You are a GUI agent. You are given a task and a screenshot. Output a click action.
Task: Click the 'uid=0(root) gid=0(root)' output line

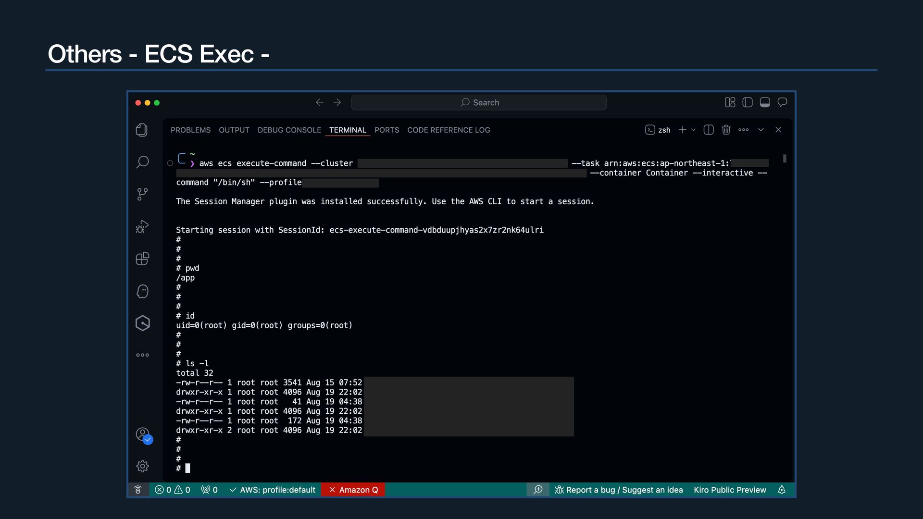(x=264, y=325)
